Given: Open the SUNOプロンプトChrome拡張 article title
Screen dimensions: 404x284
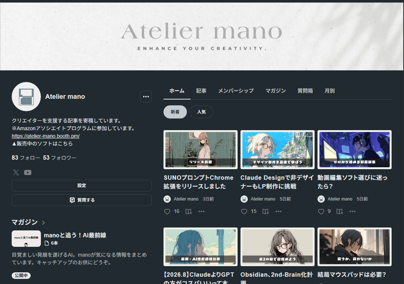Looking at the screenshot, I should (x=199, y=182).
